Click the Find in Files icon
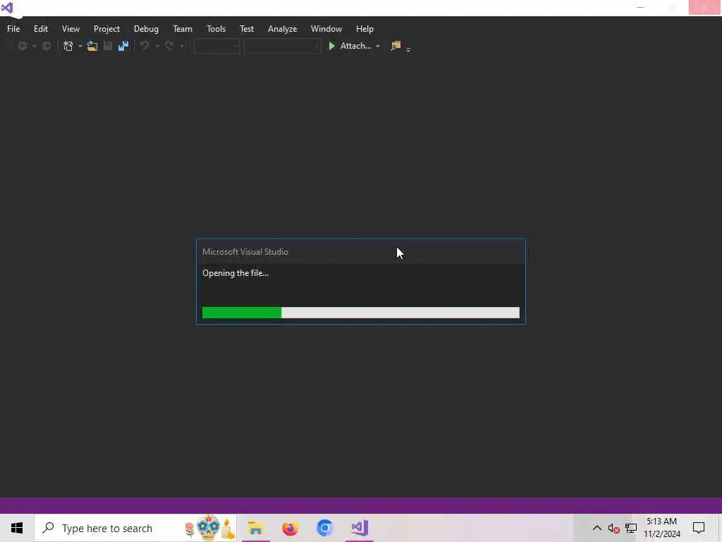 [396, 46]
